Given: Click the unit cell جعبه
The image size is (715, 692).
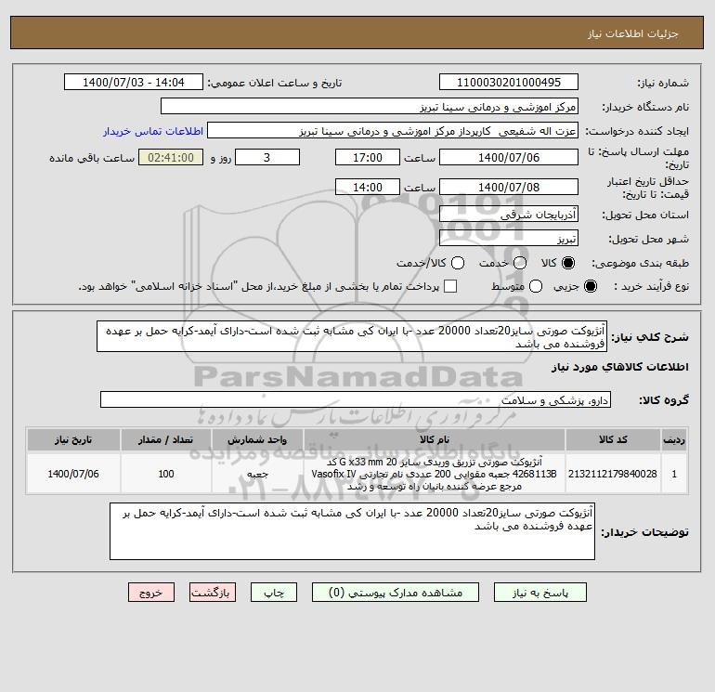Looking at the screenshot, I should point(257,474).
